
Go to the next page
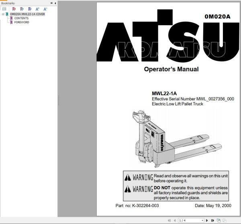coord(207,220)
